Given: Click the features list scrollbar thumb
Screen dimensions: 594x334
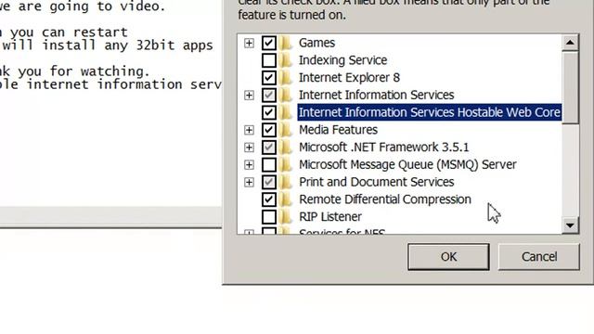Looking at the screenshot, I should pos(570,87).
